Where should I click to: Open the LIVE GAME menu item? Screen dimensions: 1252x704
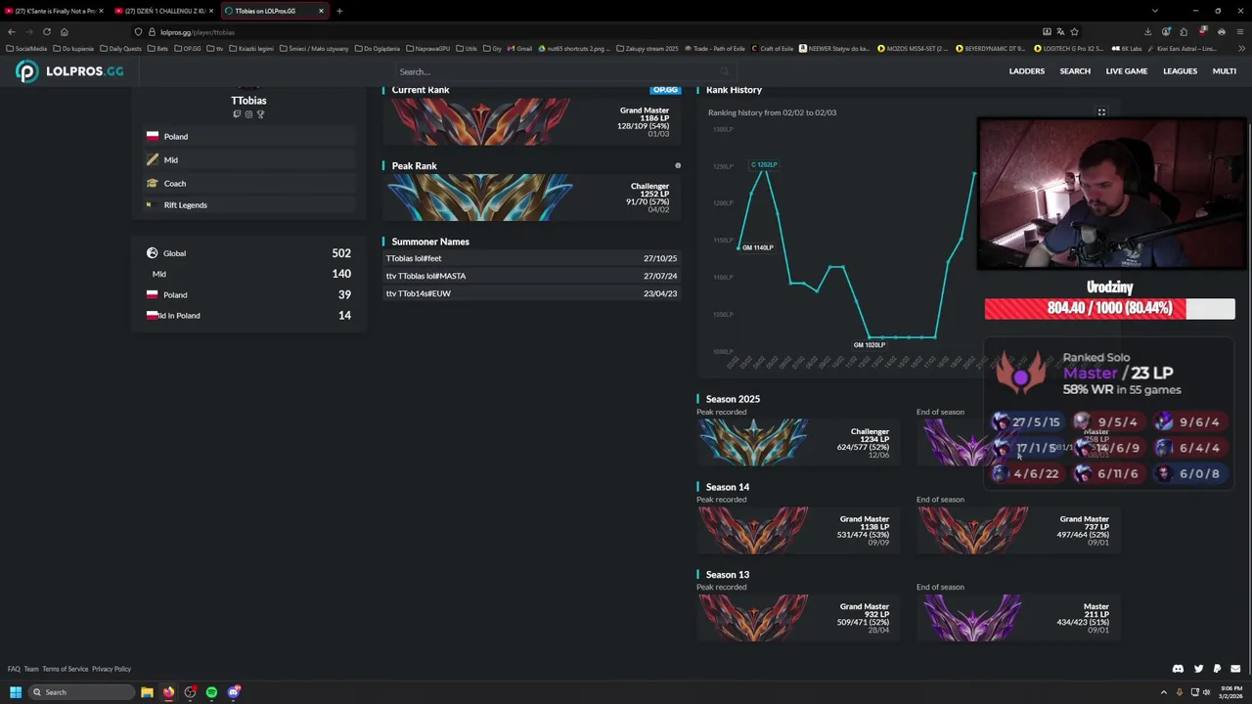pyautogui.click(x=1127, y=71)
